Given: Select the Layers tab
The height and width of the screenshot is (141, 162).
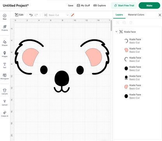Looking at the screenshot, I should [119, 15].
